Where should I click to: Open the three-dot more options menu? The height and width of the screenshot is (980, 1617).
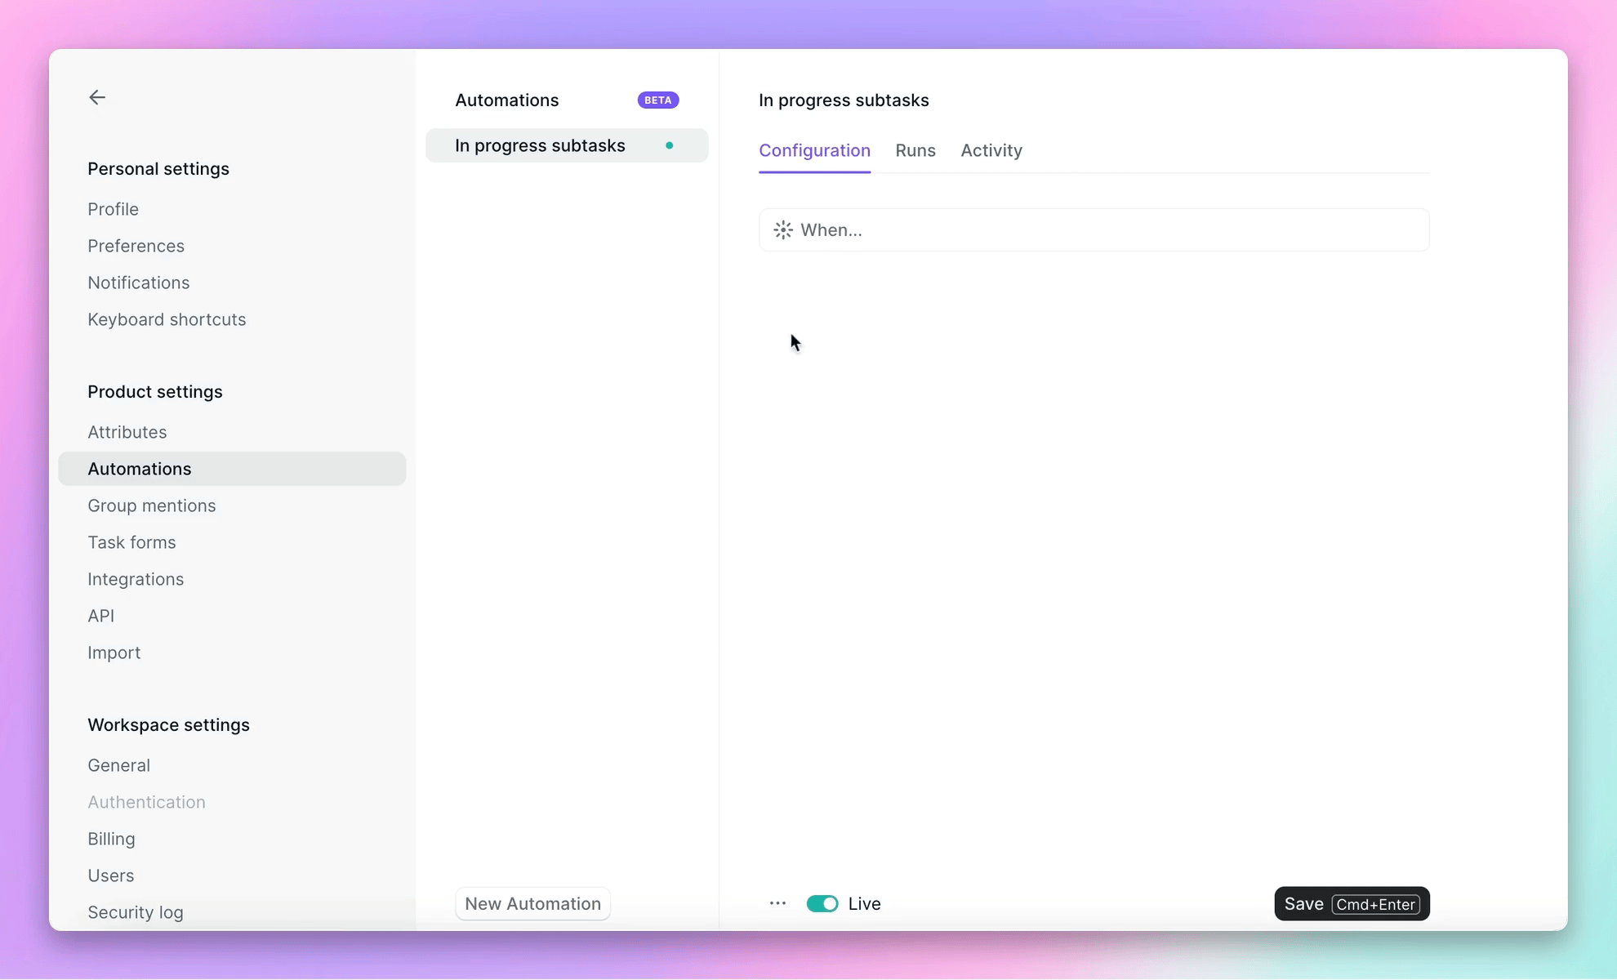click(x=777, y=903)
